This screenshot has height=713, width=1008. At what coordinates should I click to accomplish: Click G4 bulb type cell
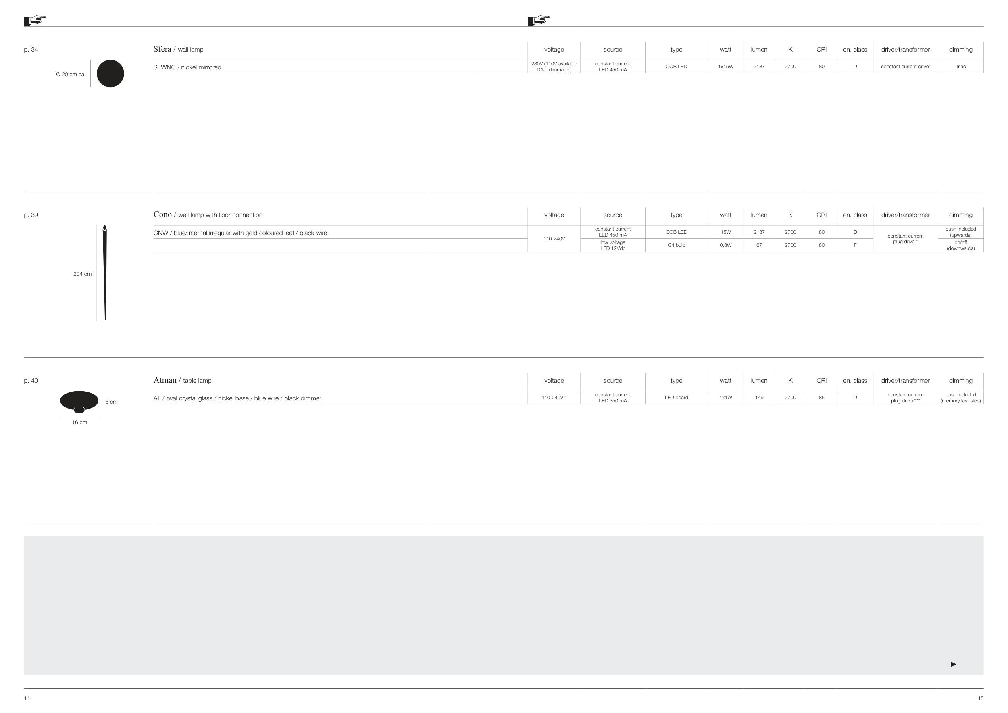pos(676,246)
